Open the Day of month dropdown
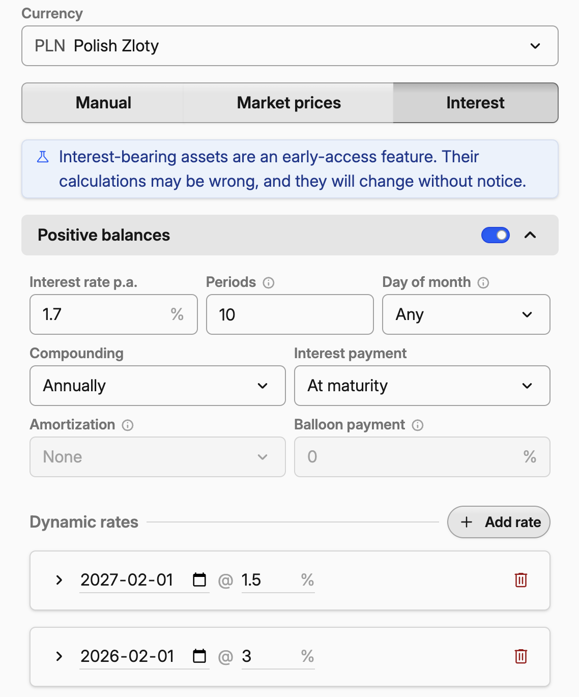 tap(466, 314)
